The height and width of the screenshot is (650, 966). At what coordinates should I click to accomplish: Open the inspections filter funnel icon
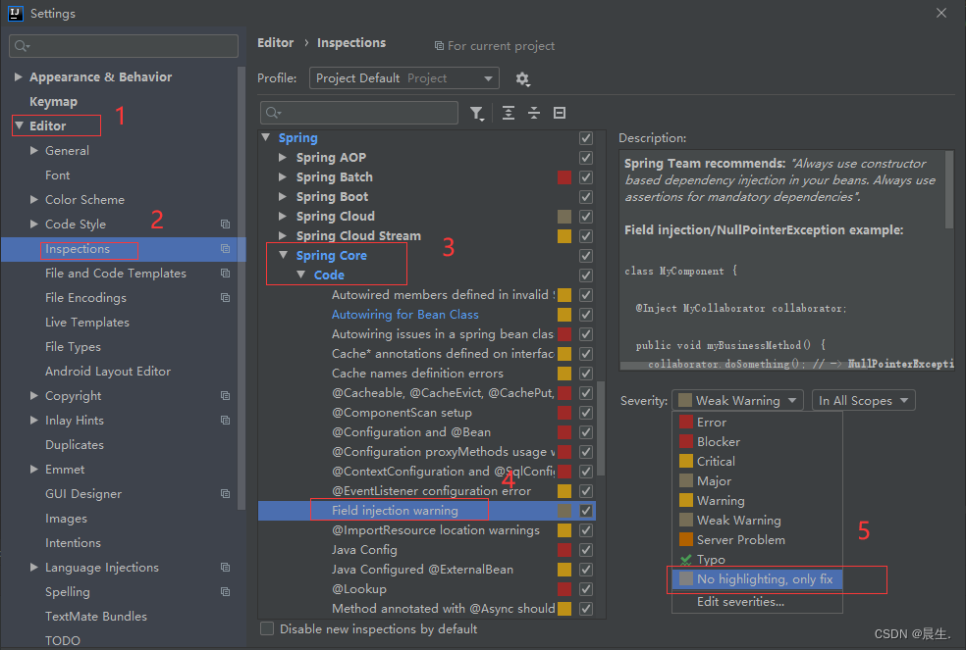click(x=477, y=114)
